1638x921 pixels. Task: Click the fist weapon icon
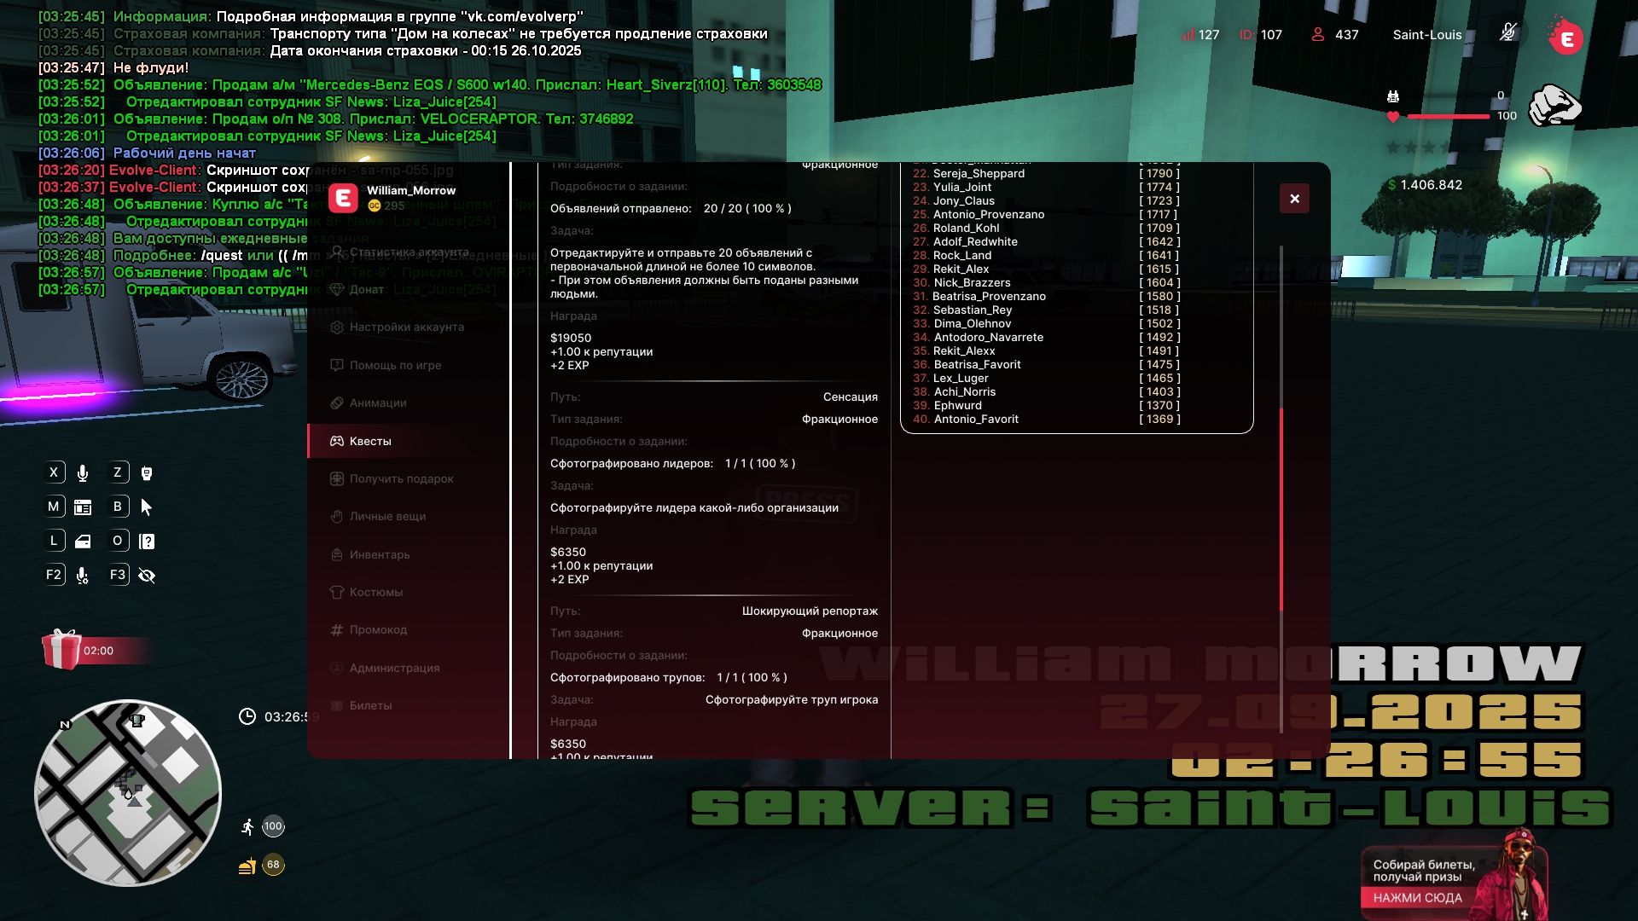coord(1554,107)
